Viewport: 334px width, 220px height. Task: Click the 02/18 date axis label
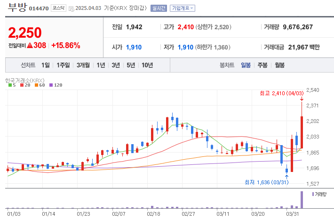click(x=153, y=214)
